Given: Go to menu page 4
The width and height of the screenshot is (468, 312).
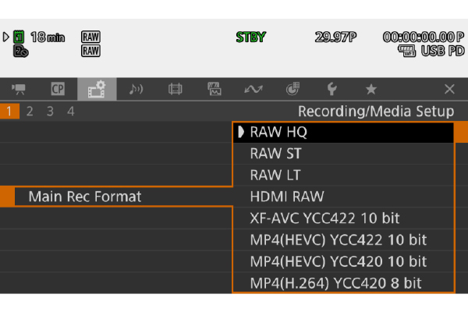Looking at the screenshot, I should click(70, 112).
